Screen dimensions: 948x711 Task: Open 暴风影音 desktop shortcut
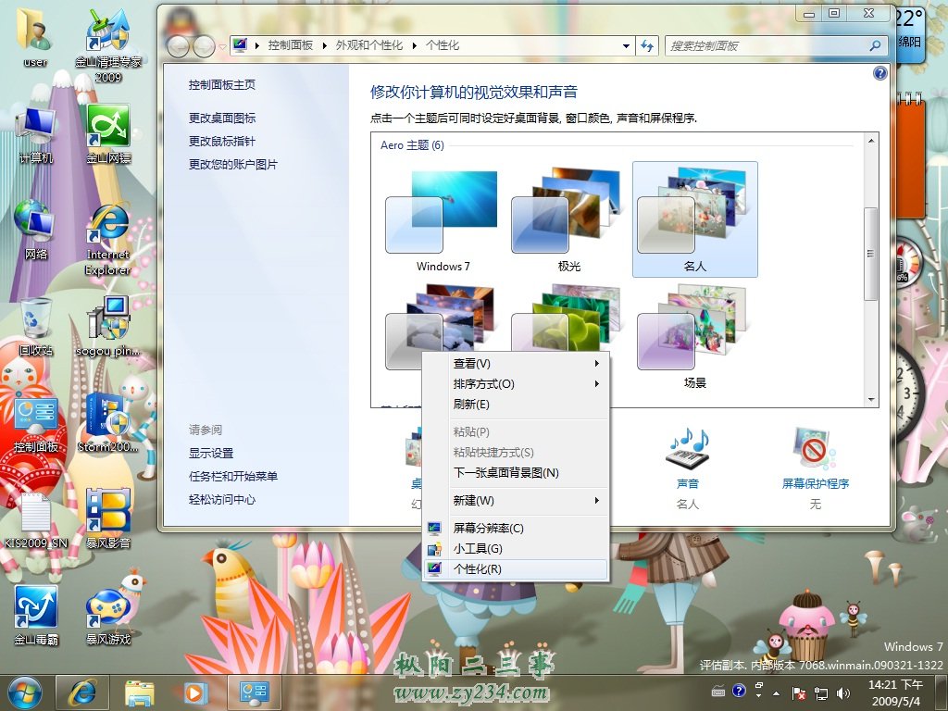(107, 518)
